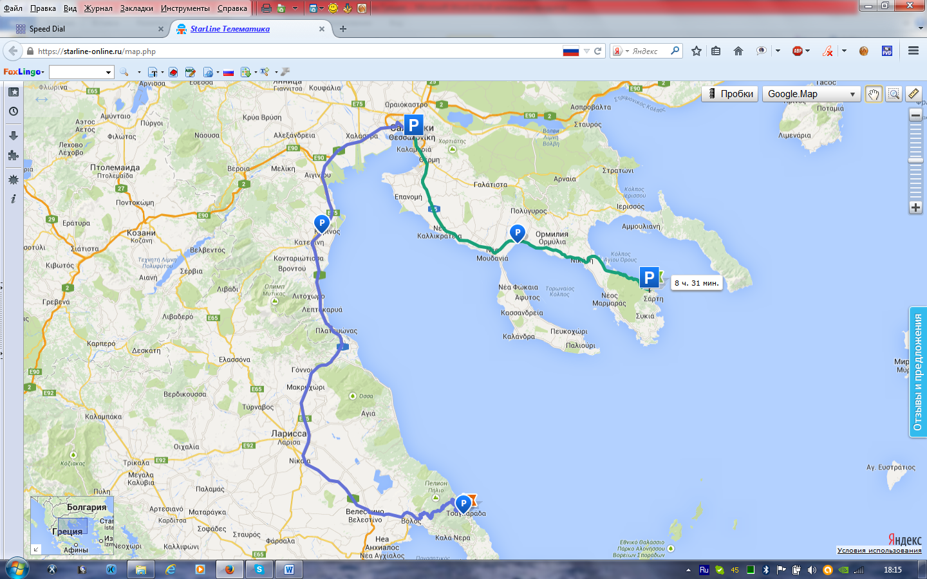Click the Условия использования link
Viewport: 927px width, 579px height.
(879, 550)
